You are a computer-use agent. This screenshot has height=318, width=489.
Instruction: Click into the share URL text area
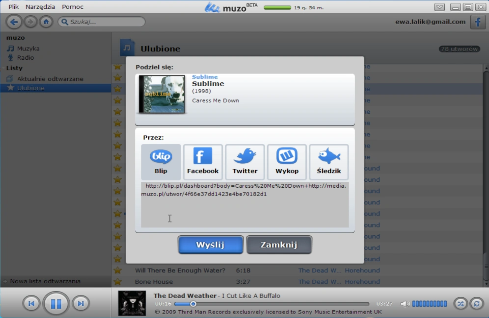coord(245,205)
